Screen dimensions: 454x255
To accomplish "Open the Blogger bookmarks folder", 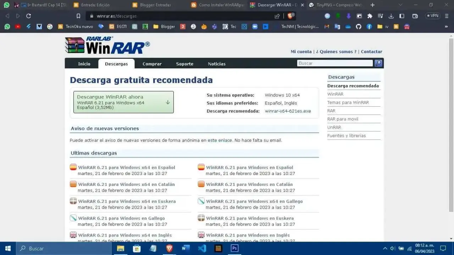I will point(164,27).
